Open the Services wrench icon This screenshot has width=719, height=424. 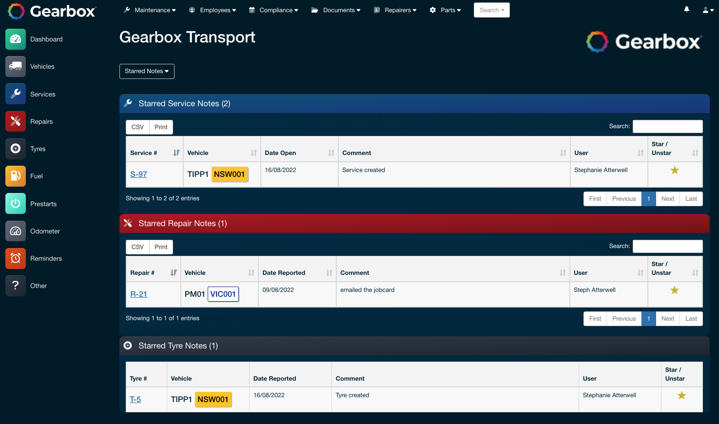point(16,94)
